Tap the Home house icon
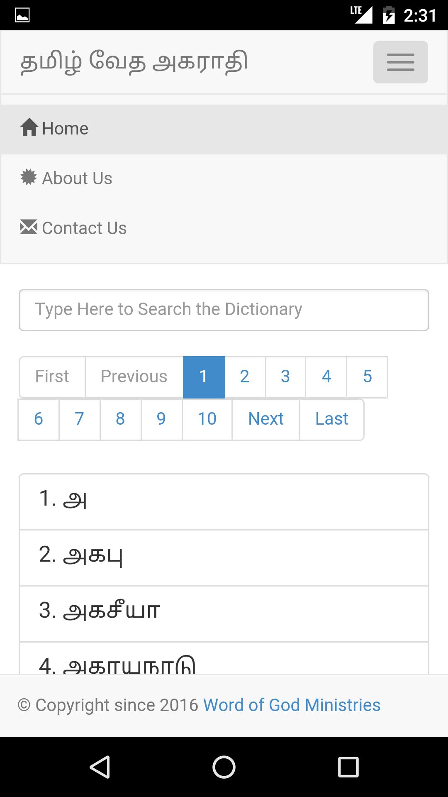This screenshot has height=797, width=448. pyautogui.click(x=29, y=127)
